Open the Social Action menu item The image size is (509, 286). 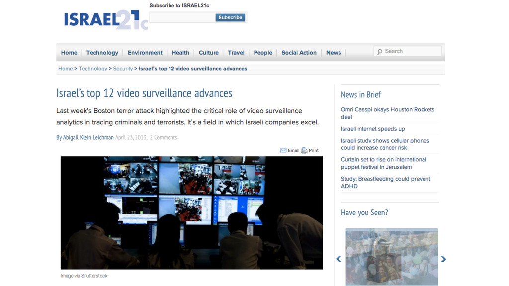299,53
